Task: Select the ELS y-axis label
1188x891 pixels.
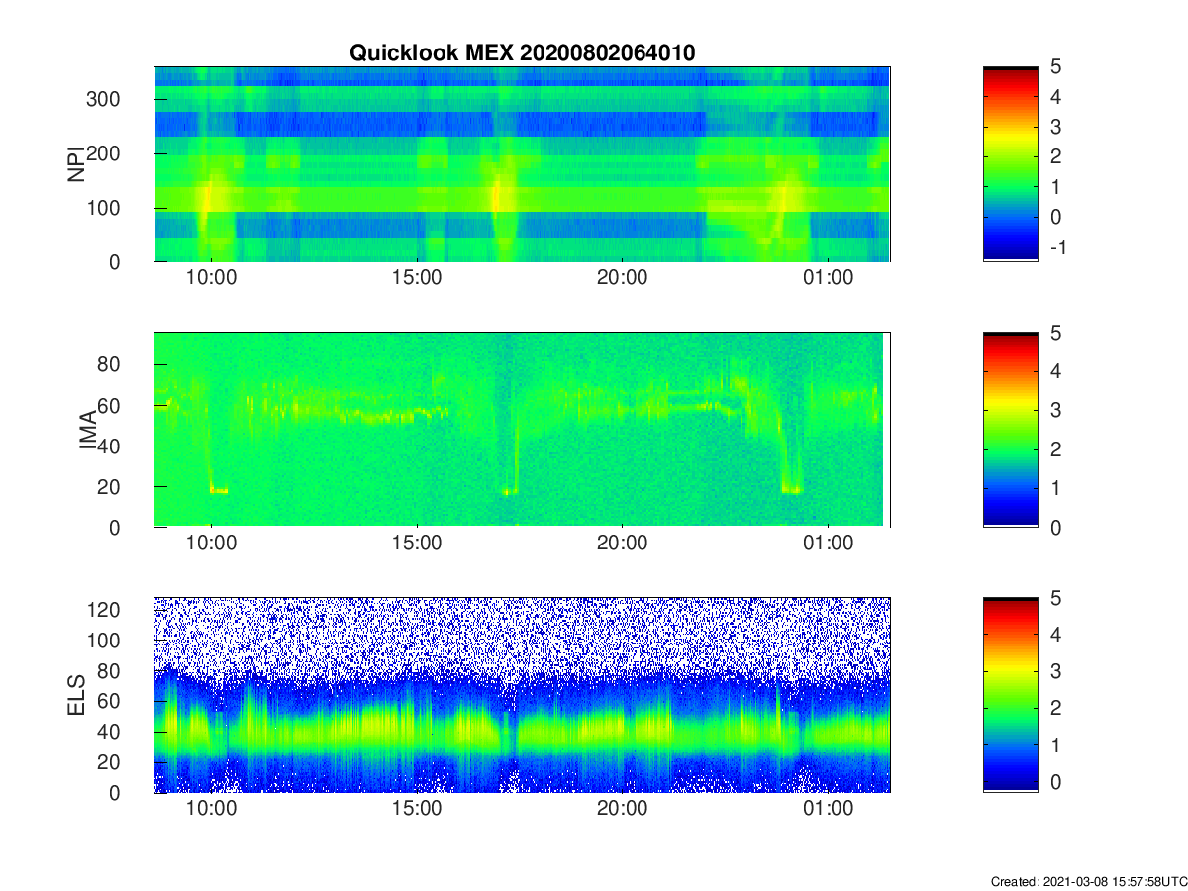Action: point(76,695)
